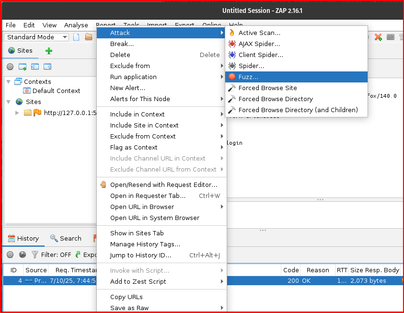Choose Show in Sites Tab
Screen dimensions: 404x313
click(x=162, y=233)
